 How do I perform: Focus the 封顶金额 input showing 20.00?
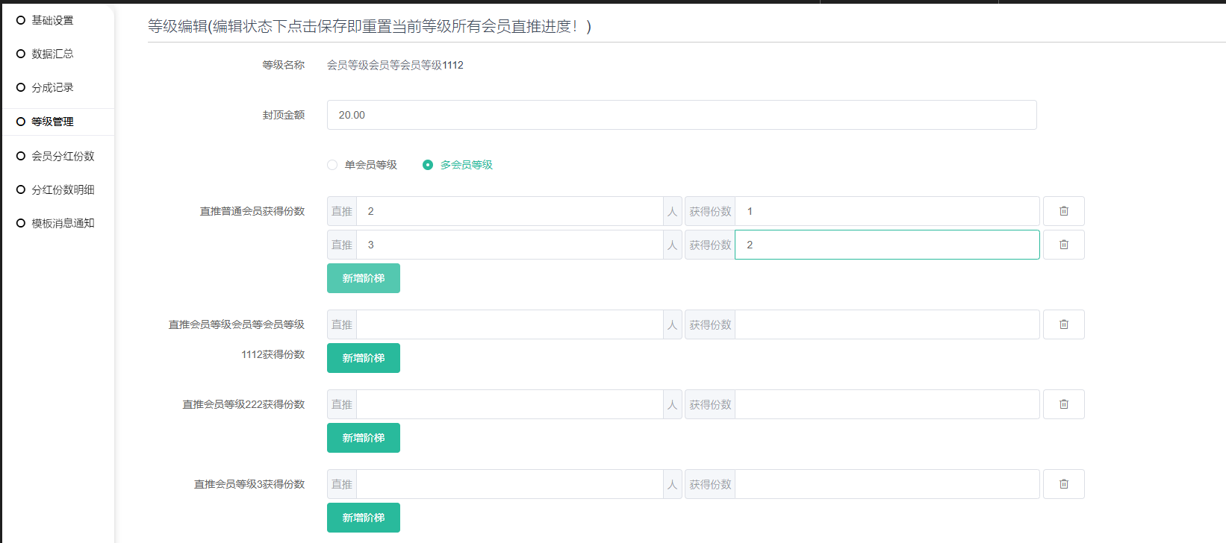(682, 115)
